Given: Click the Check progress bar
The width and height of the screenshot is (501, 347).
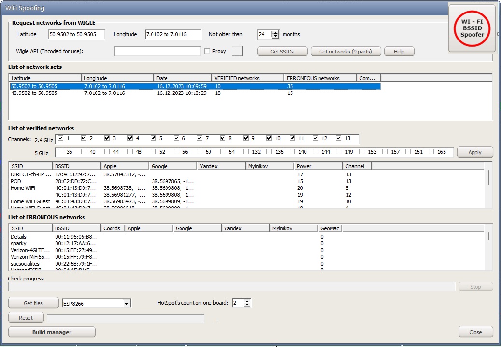Looking at the screenshot, I should coord(232,287).
